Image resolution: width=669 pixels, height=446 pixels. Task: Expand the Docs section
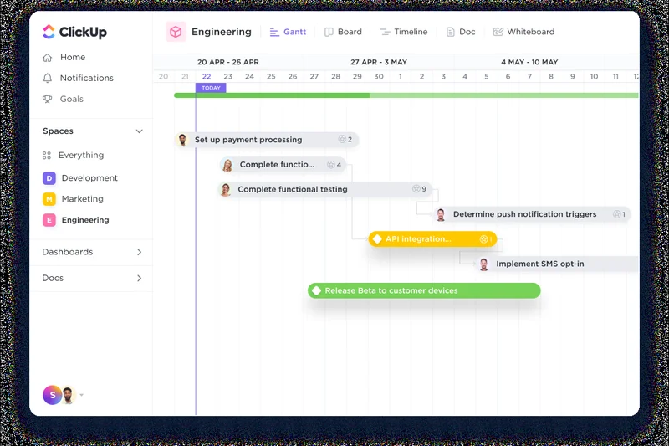(139, 278)
